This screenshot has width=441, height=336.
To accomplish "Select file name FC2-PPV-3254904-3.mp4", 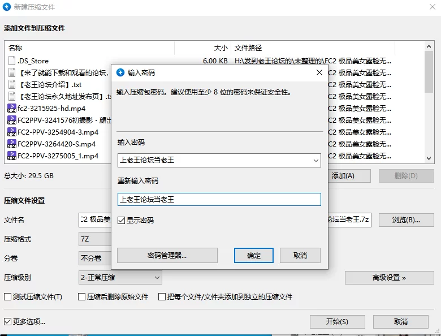I will click(58, 132).
